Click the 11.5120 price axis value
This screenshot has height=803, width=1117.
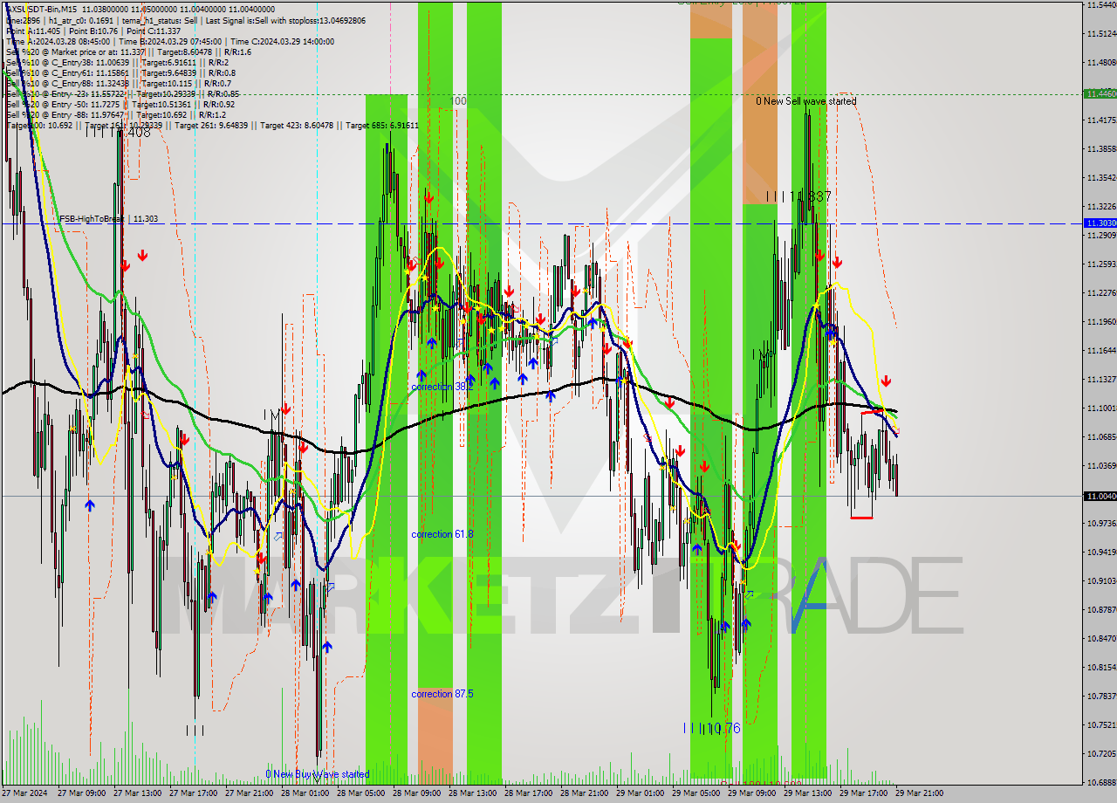click(1101, 34)
